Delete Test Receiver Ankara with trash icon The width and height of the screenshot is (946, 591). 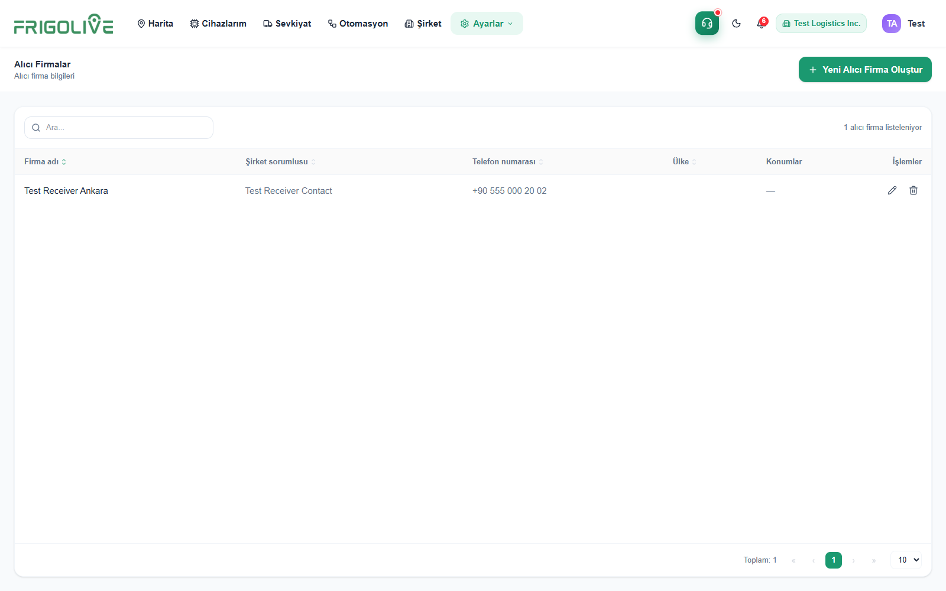913,190
